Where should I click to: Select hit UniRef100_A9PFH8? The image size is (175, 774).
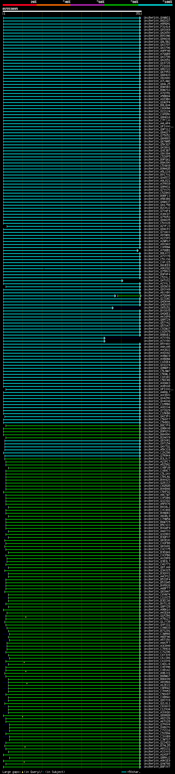[x=157, y=51]
